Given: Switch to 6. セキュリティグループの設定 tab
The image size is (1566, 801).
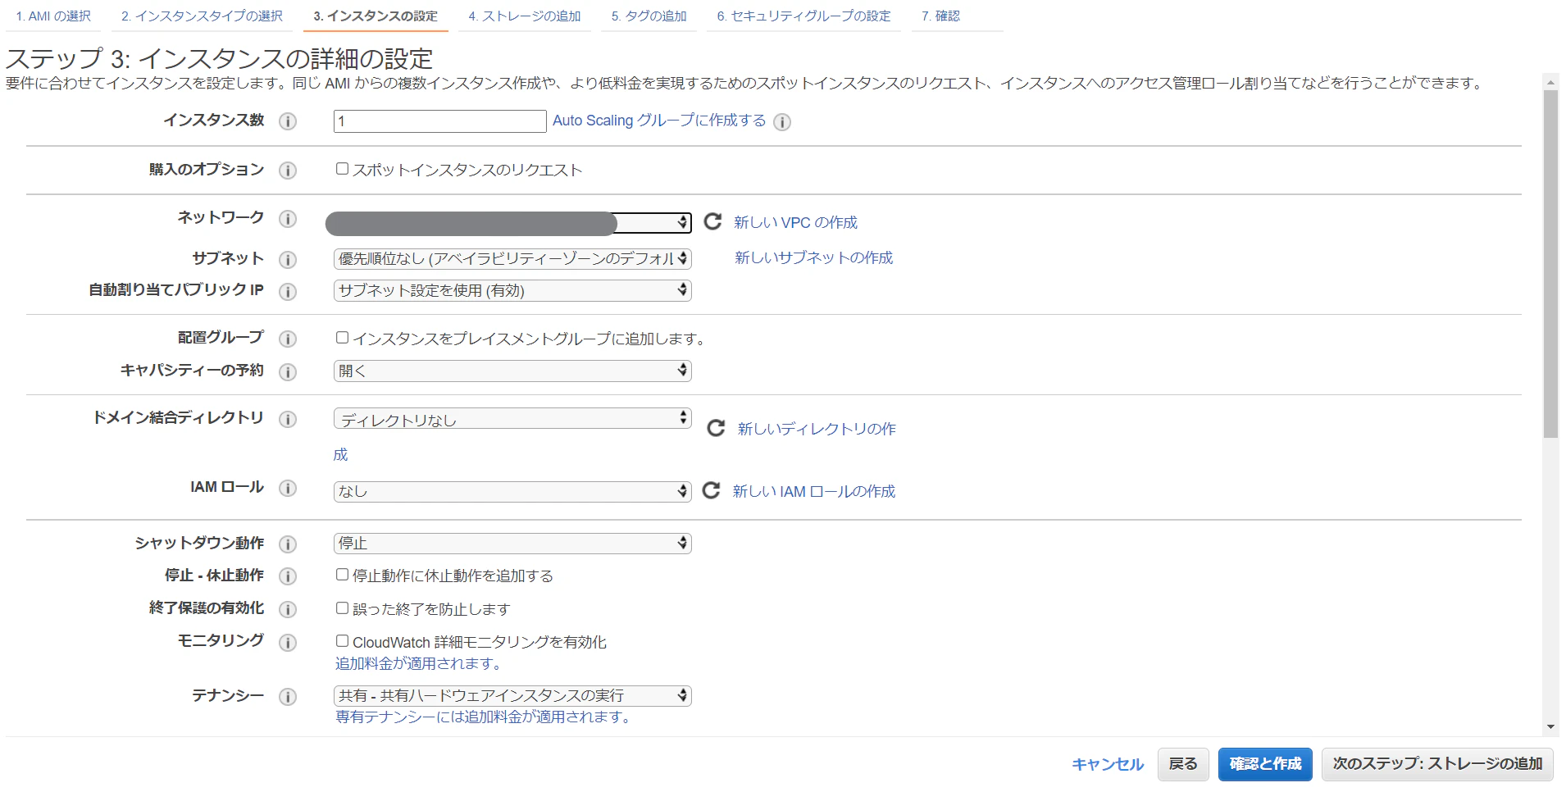Looking at the screenshot, I should [x=803, y=16].
